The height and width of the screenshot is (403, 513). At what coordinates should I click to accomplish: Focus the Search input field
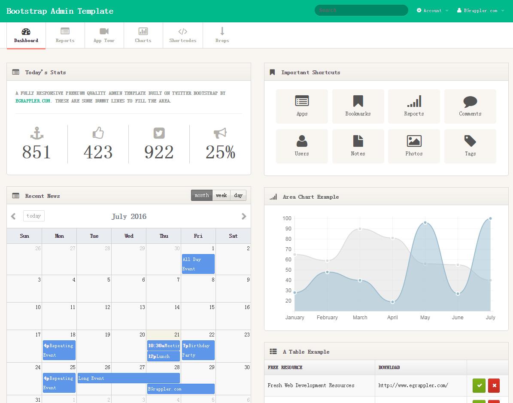coord(361,10)
